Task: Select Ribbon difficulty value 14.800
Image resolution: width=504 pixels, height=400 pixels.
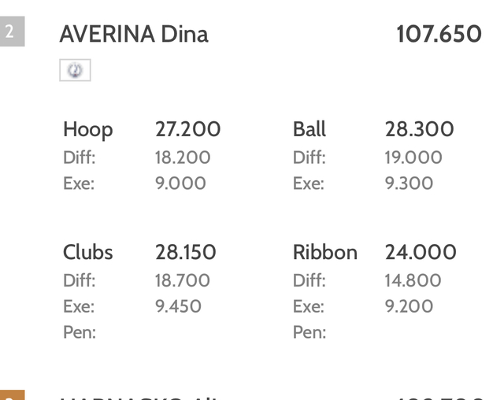Action: [x=413, y=280]
